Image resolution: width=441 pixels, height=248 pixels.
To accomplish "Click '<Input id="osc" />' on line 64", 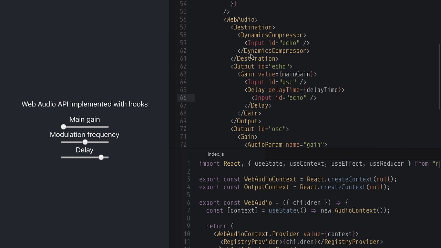I will tap(275, 82).
